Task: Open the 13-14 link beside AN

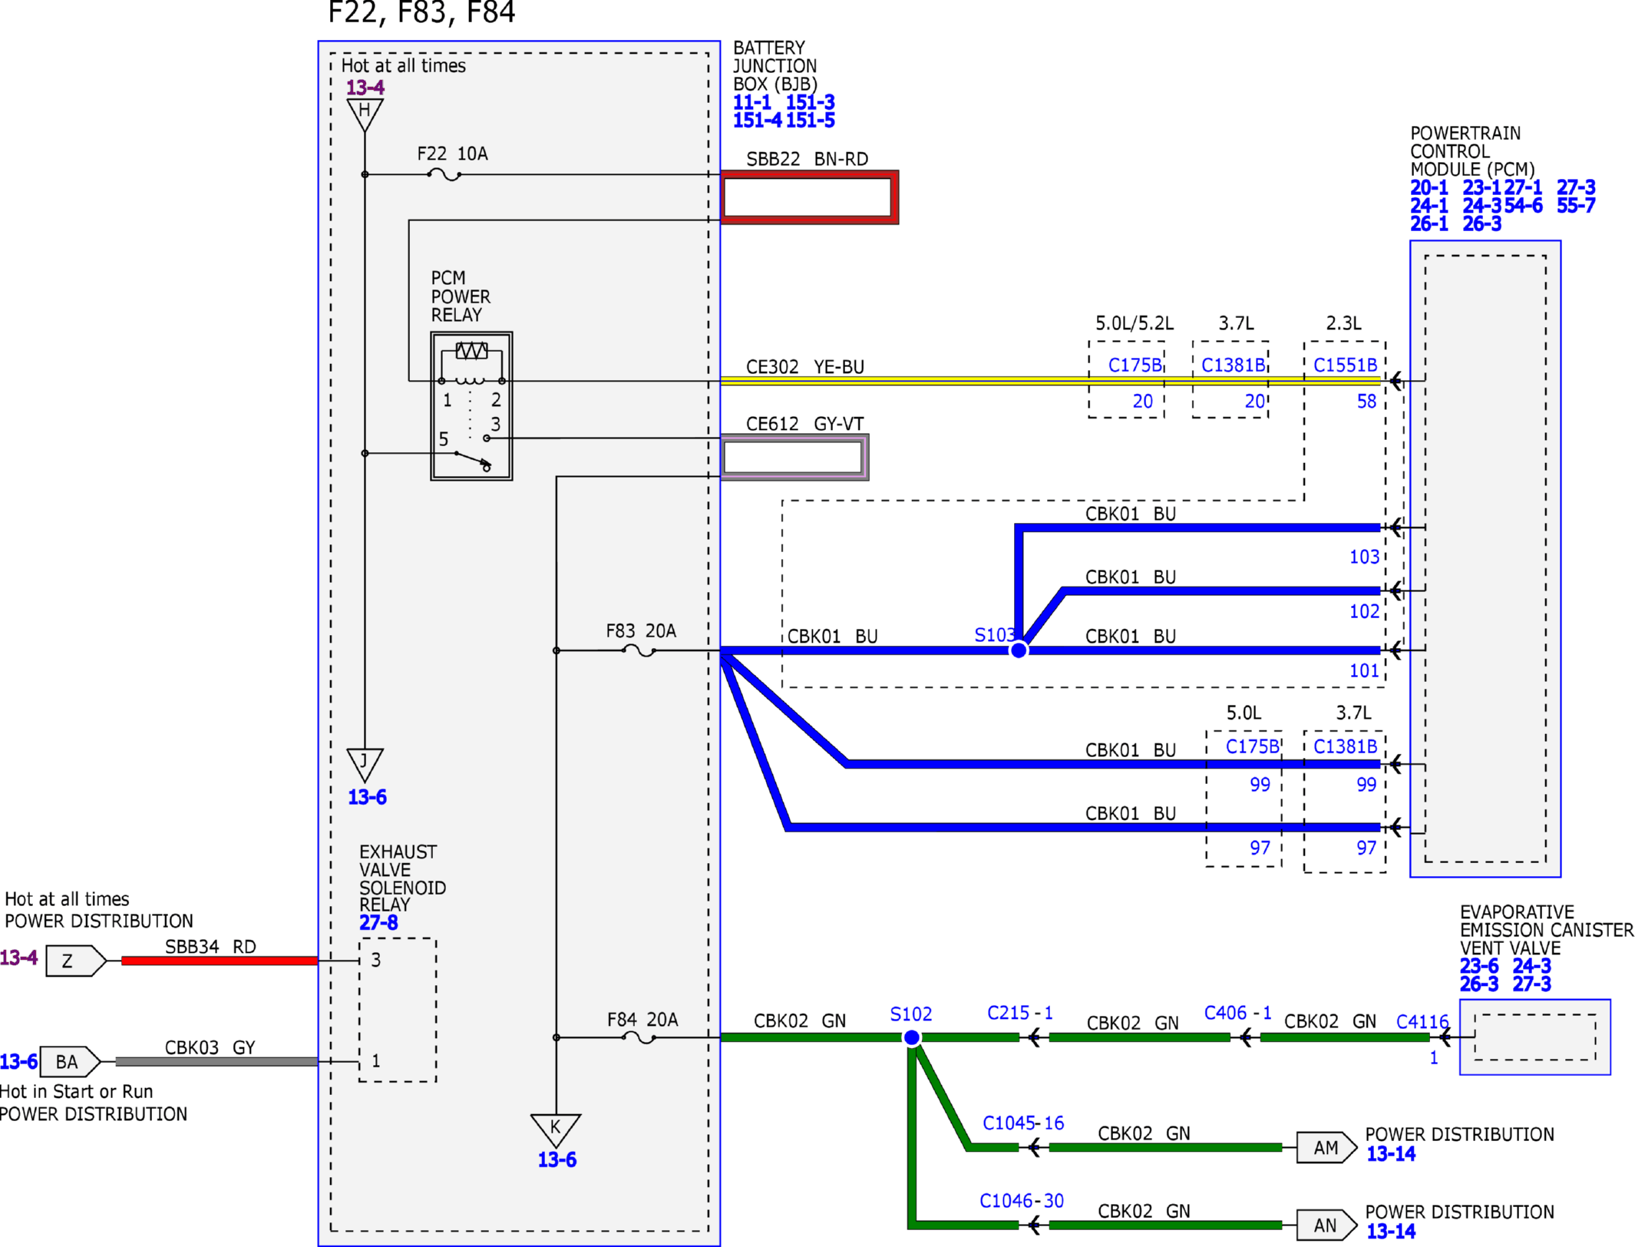Action: click(x=1391, y=1232)
